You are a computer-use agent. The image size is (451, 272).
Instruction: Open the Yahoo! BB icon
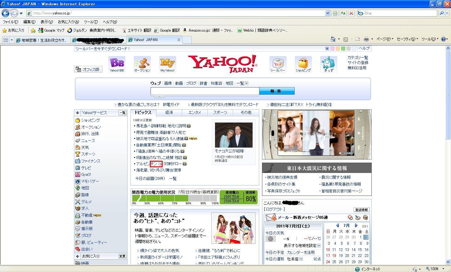click(117, 64)
